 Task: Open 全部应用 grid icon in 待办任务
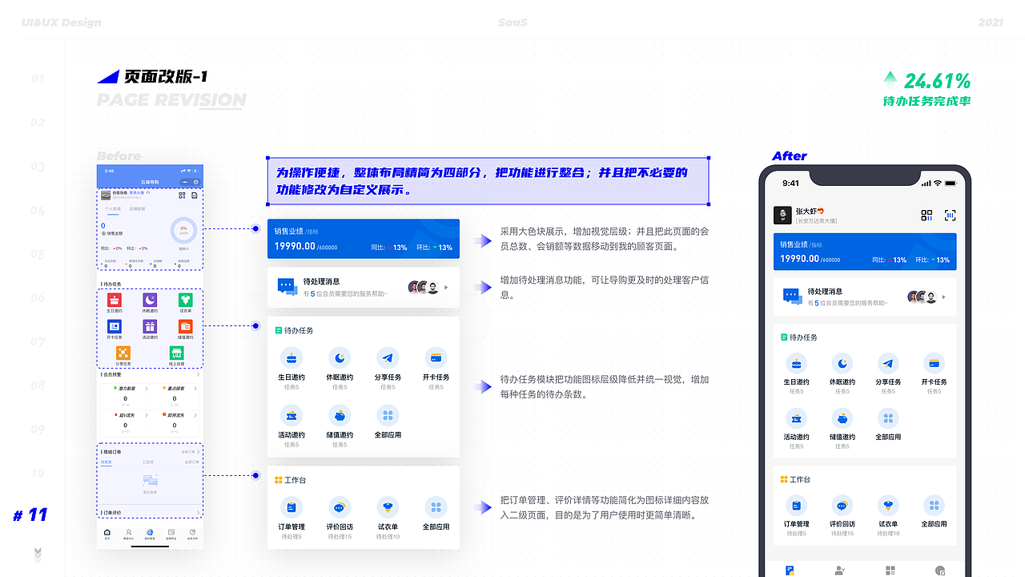388,418
